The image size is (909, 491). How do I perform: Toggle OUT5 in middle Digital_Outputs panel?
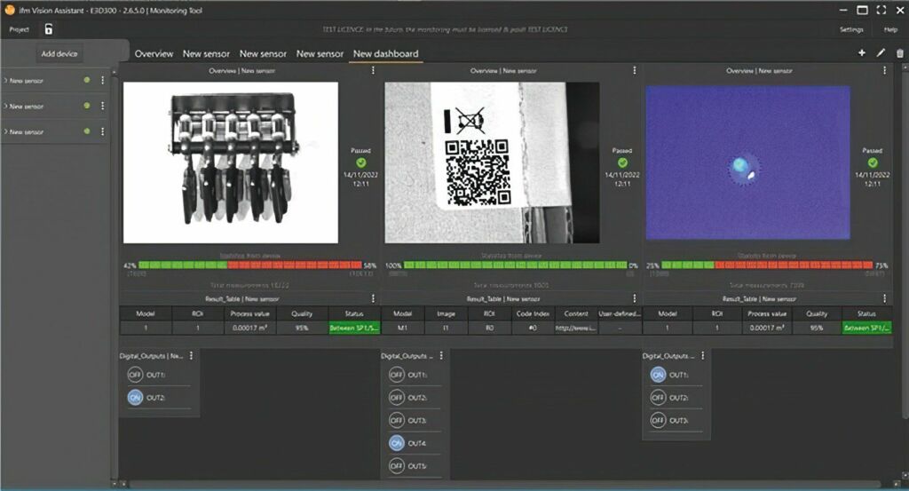coord(397,466)
